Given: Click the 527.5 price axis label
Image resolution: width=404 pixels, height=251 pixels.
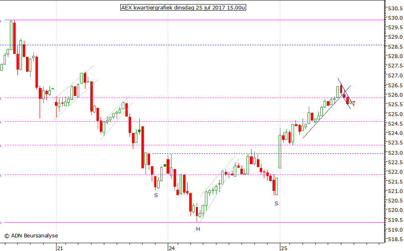Looking at the screenshot, I should (395, 66).
